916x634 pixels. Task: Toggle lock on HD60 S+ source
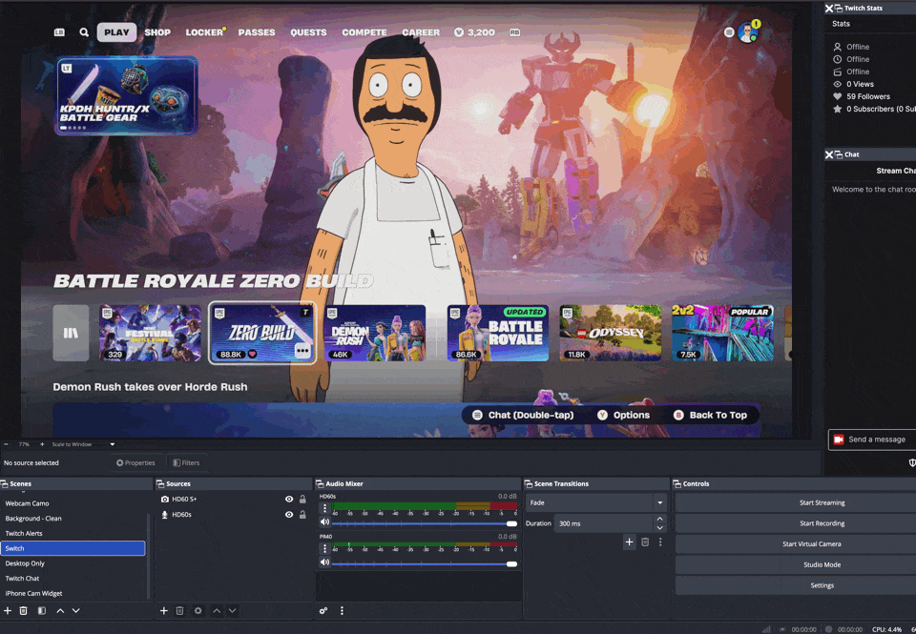point(302,499)
